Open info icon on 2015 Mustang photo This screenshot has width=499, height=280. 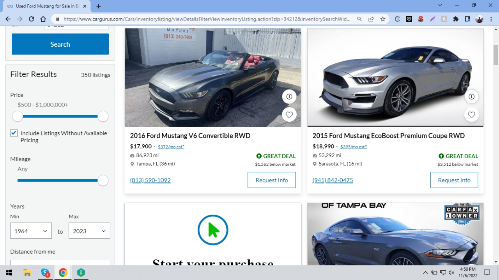coord(472,96)
